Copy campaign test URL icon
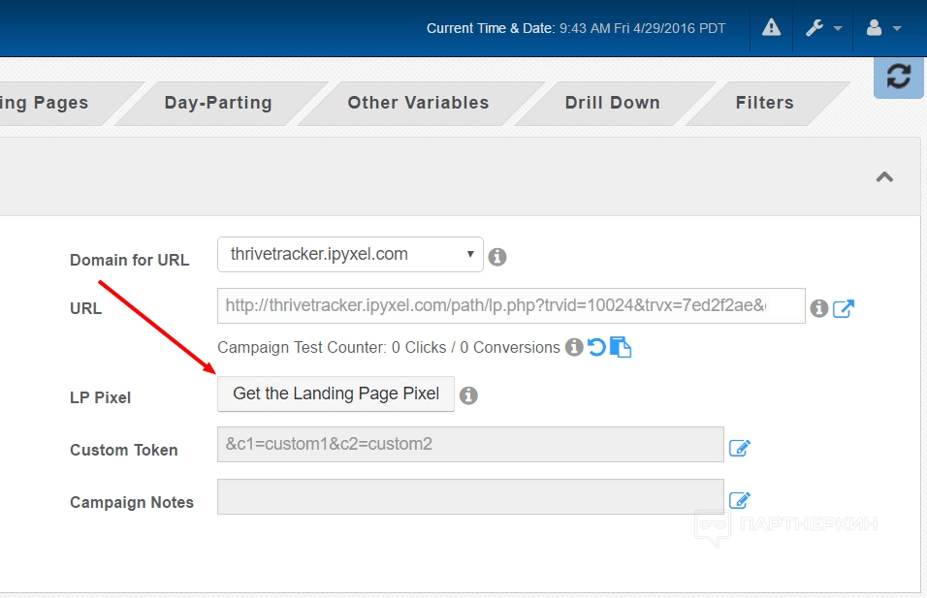Viewport: 927px width, 598px height. 621,347
